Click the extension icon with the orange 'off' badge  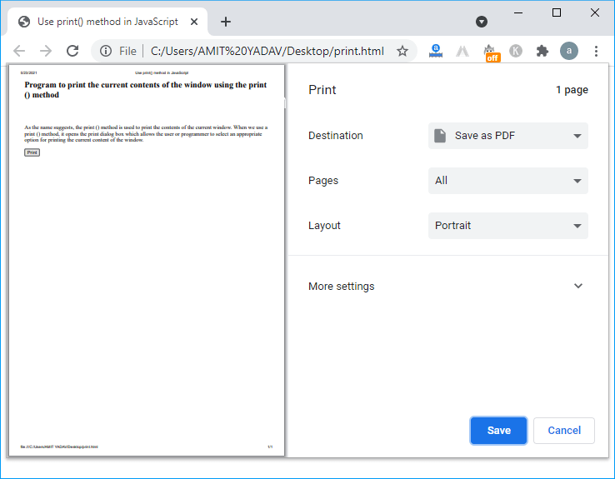click(490, 52)
